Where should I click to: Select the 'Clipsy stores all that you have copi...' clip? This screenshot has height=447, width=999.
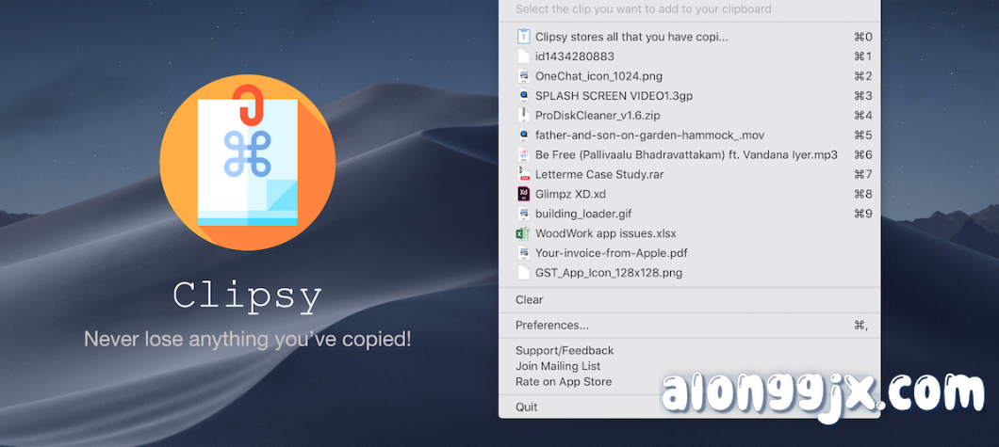click(689, 37)
